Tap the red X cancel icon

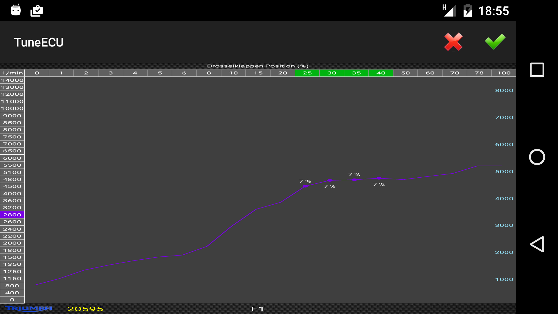pos(453,42)
